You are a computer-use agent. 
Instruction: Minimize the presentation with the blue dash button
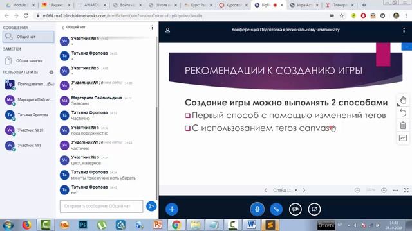(x=407, y=47)
